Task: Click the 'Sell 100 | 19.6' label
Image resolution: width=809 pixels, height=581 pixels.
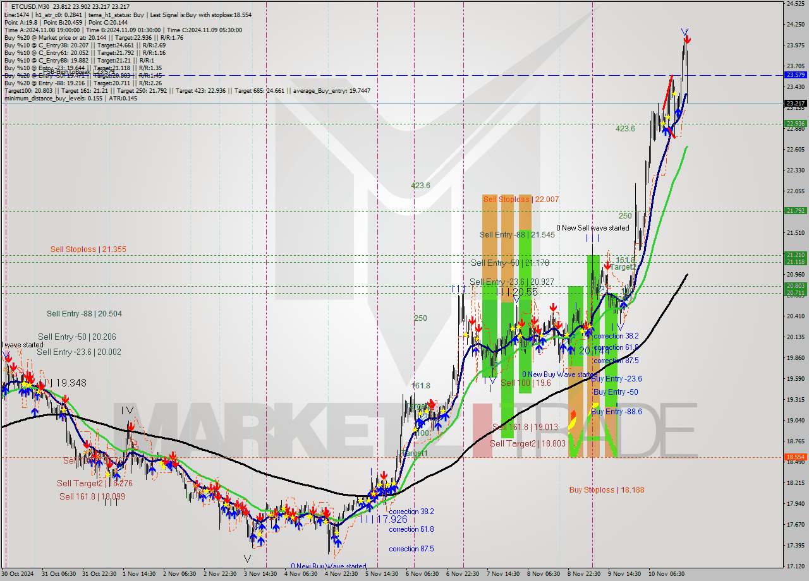Action: [x=525, y=383]
